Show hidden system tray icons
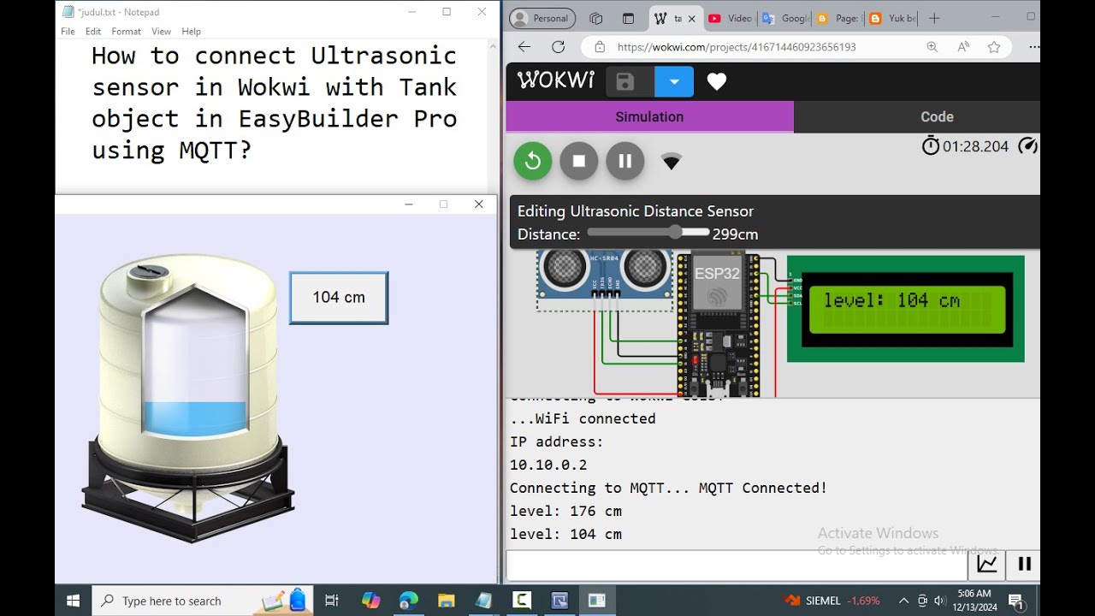Image resolution: width=1095 pixels, height=616 pixels. 903,601
